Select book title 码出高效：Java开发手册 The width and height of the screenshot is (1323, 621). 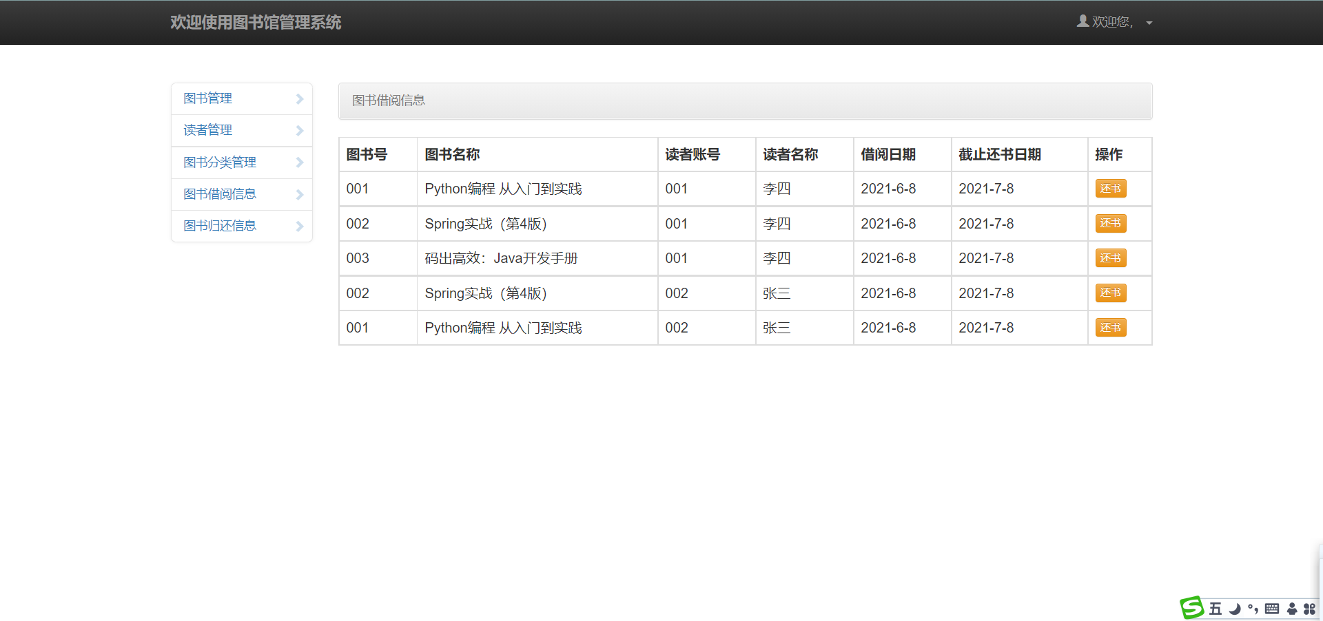502,258
